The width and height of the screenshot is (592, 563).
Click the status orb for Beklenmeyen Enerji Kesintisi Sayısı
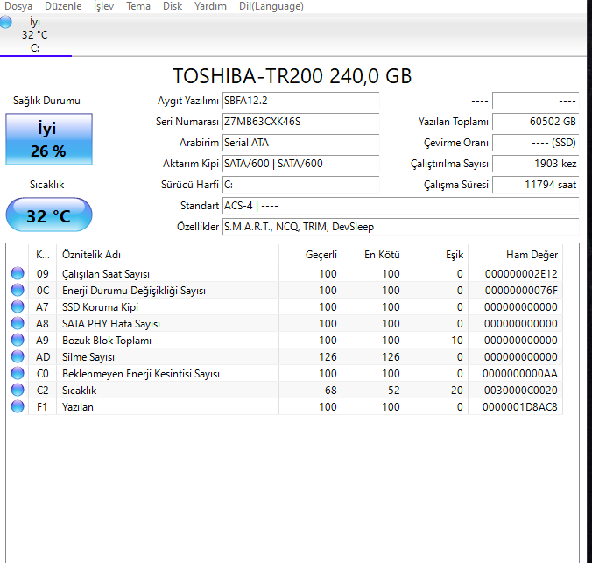18,373
